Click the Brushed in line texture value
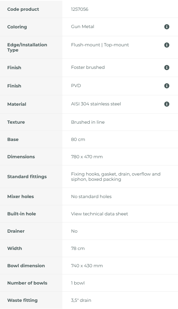This screenshot has width=178, height=309. coord(88,122)
